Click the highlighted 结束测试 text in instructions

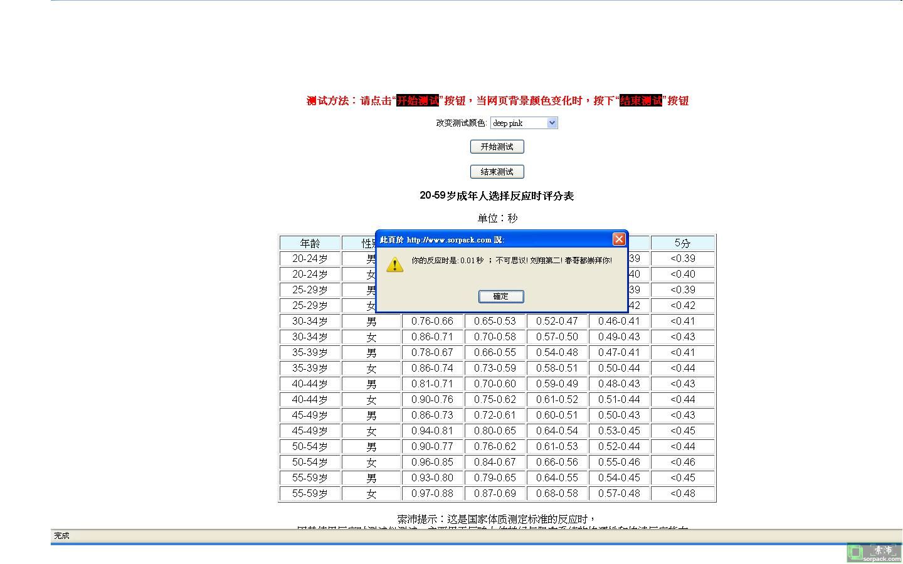coord(641,101)
